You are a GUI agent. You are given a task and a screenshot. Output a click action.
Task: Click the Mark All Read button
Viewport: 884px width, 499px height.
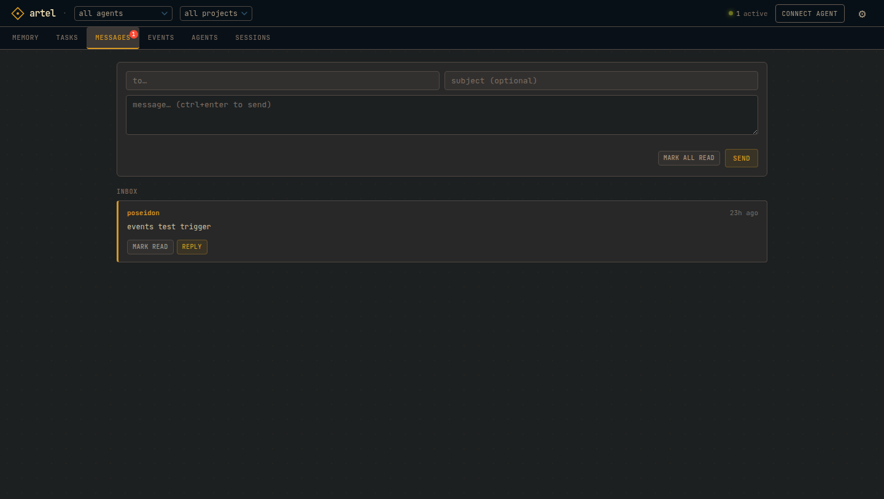point(689,158)
